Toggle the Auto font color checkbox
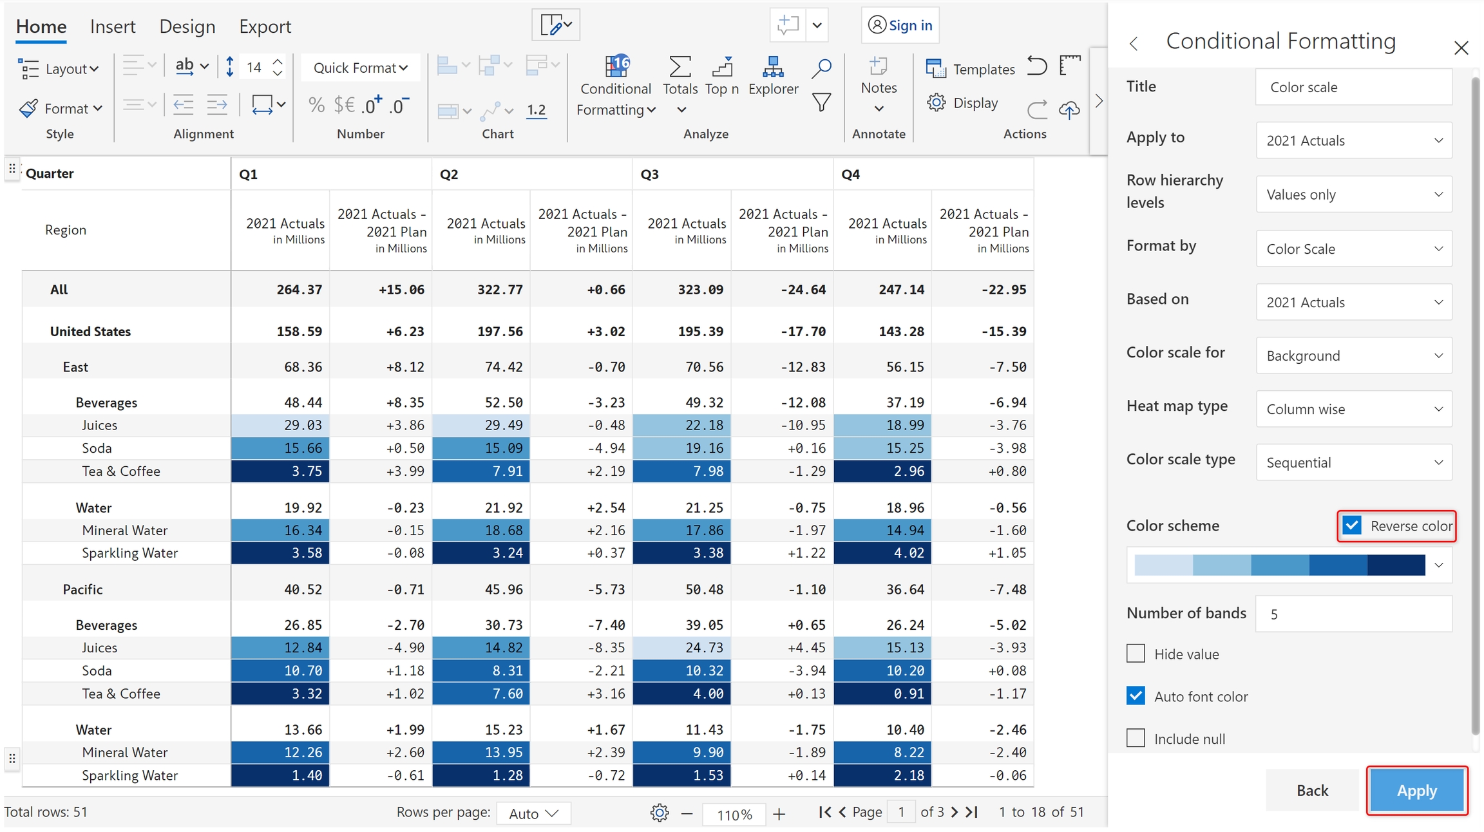 coord(1136,696)
